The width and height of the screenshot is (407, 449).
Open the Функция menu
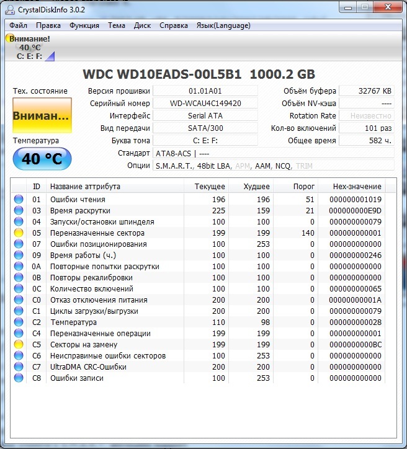point(84,25)
